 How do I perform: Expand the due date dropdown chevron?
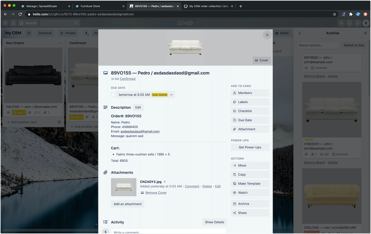171,95
